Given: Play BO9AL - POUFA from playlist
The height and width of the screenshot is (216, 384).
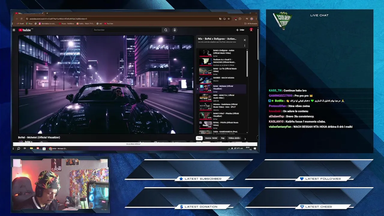Looking at the screenshot, I should click(x=222, y=125).
